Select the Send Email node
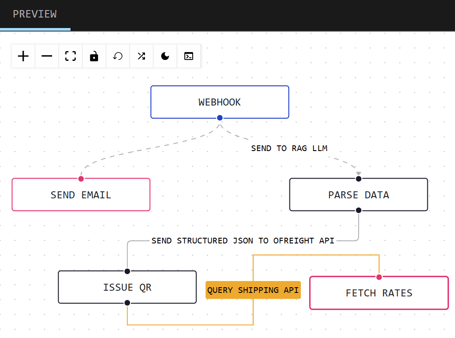This screenshot has height=338, width=455. [81, 195]
